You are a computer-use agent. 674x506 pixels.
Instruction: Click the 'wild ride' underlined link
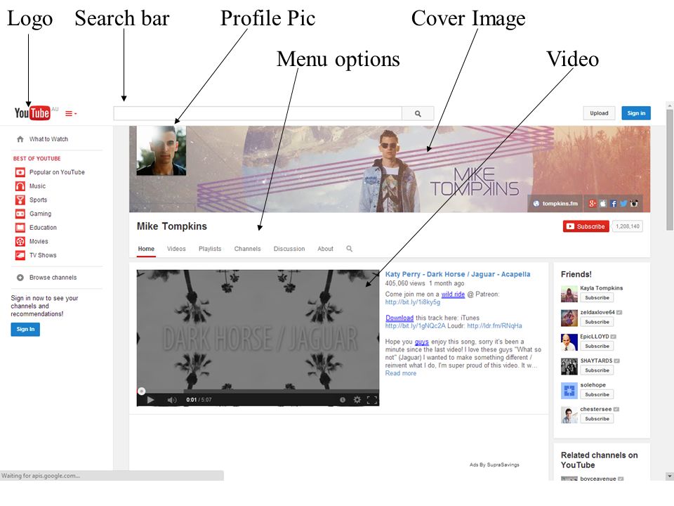pos(453,294)
